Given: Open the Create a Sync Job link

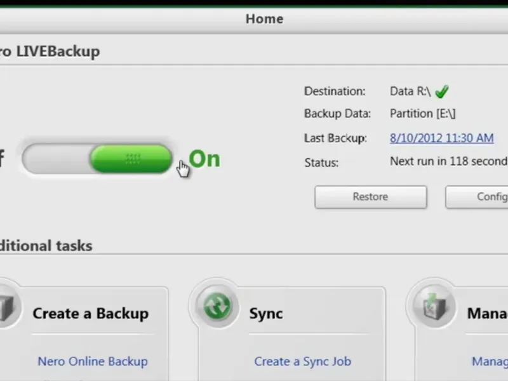Looking at the screenshot, I should point(303,361).
